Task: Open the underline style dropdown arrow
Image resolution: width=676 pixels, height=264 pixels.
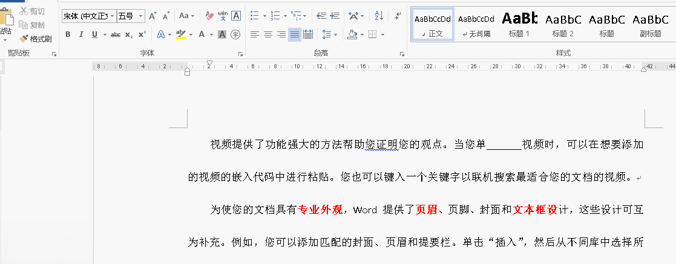Action: [x=104, y=34]
